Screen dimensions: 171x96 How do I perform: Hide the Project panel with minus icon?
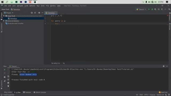click(42, 13)
